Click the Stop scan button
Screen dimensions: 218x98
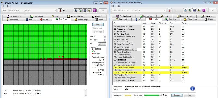click(98, 24)
